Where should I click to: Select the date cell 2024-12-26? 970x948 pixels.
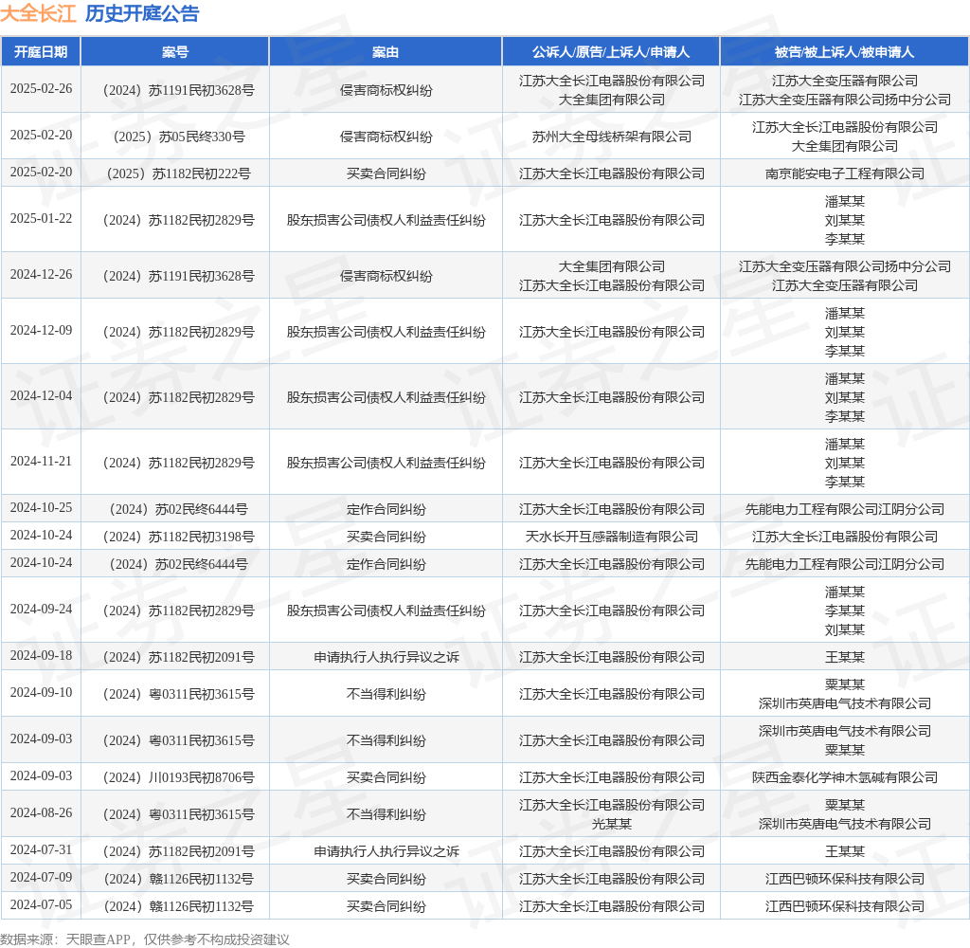41,274
